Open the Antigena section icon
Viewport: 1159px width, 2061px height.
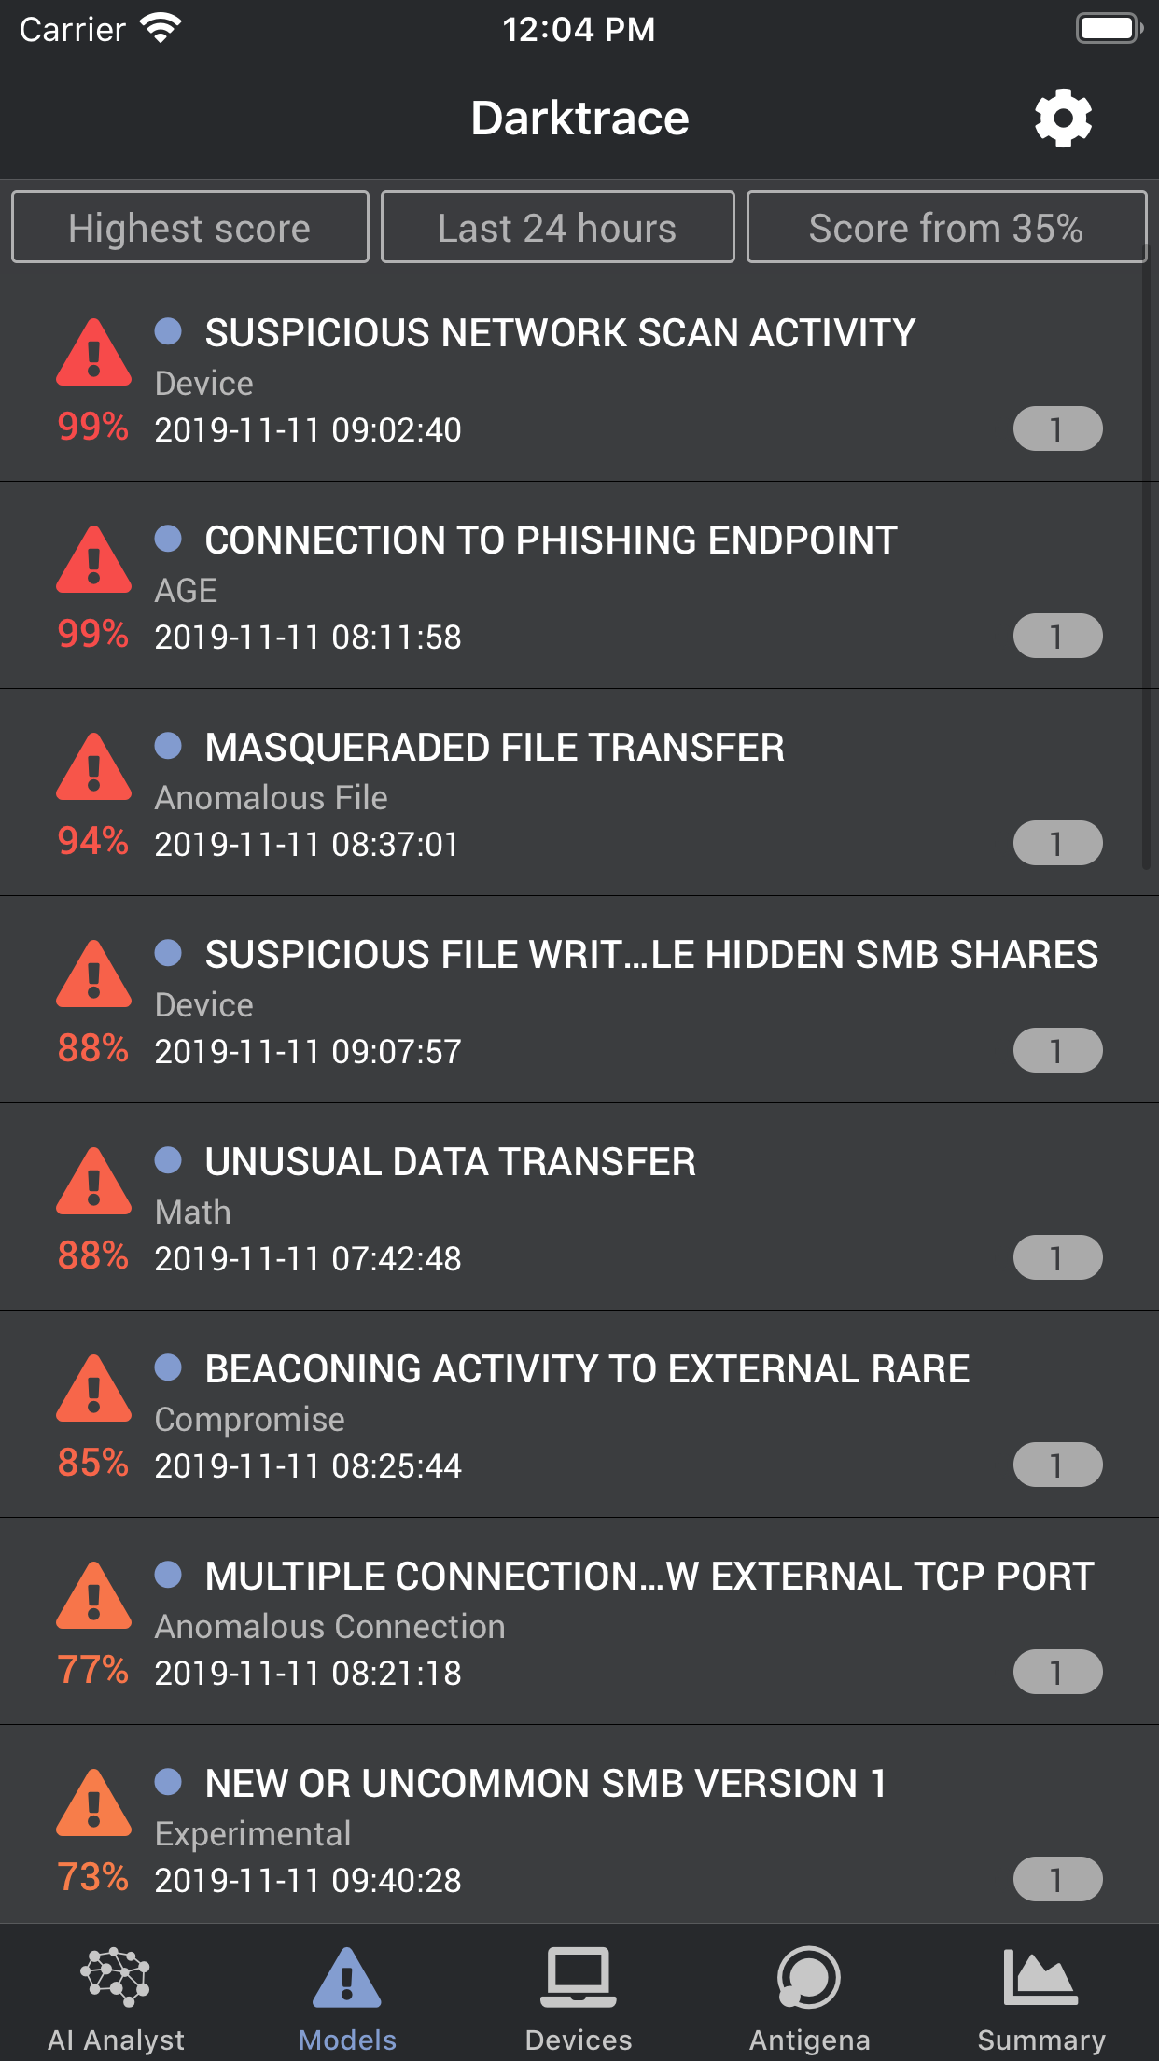[x=808, y=1976]
